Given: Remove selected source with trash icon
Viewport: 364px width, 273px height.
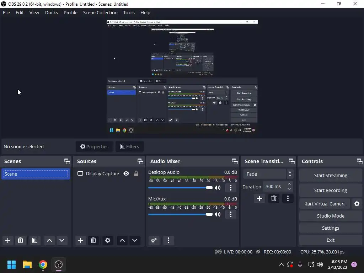Looking at the screenshot, I should tap(93, 240).
